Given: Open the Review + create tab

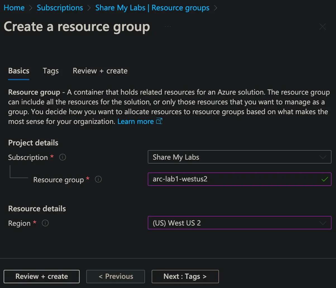Looking at the screenshot, I should (100, 71).
